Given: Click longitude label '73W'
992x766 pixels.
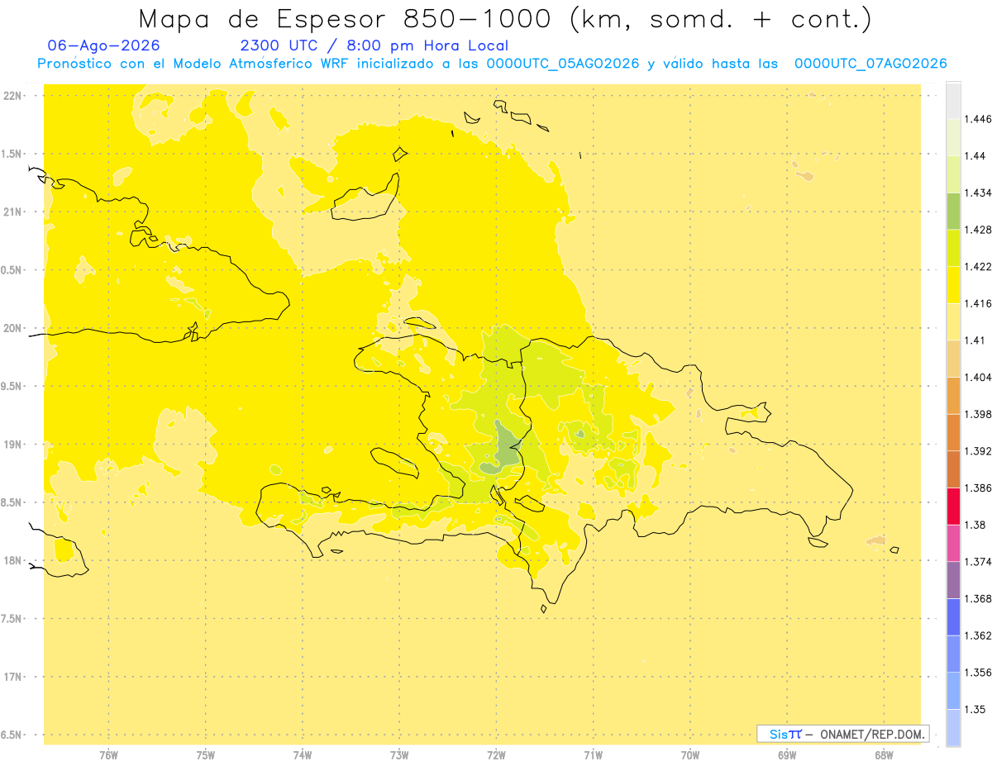Looking at the screenshot, I should 399,754.
